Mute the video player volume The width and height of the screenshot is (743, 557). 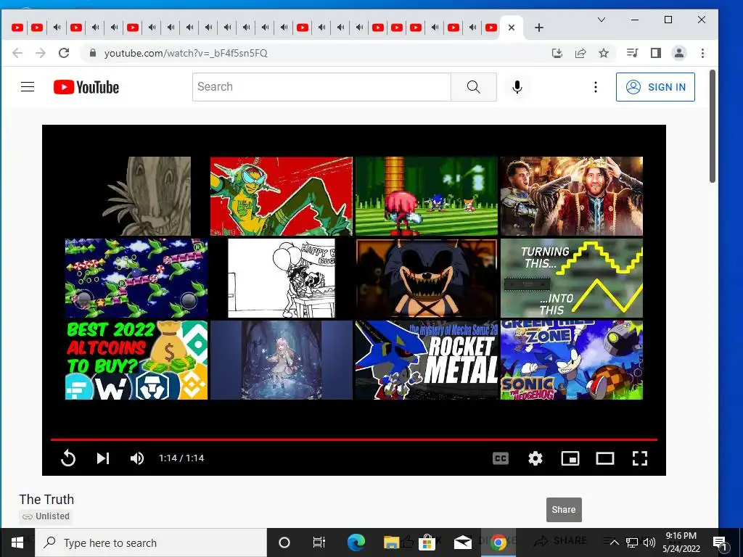tap(137, 458)
